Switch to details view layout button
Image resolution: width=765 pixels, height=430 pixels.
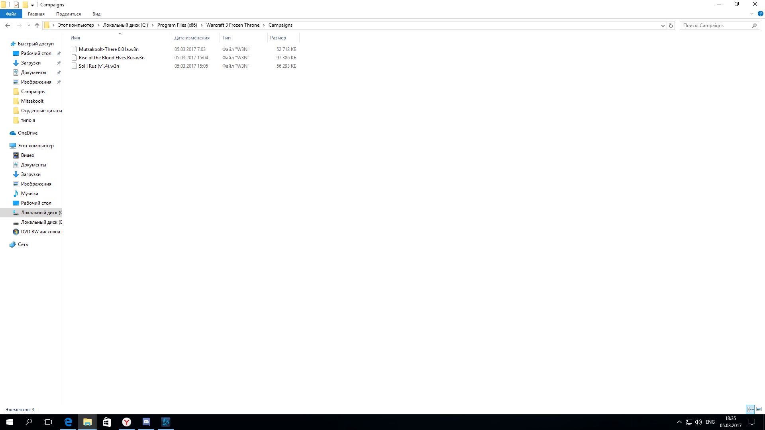coord(750,409)
